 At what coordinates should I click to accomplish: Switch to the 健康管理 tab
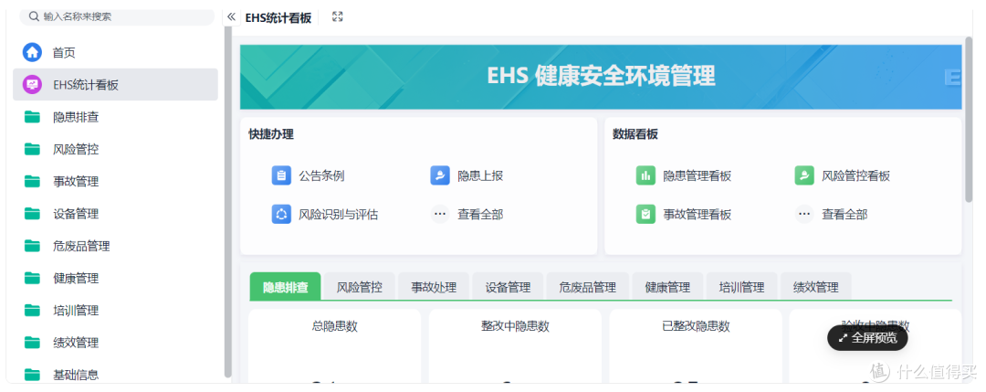tap(667, 287)
